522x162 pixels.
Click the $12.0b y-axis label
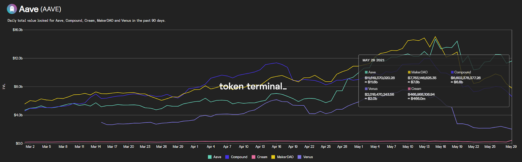pos(18,58)
